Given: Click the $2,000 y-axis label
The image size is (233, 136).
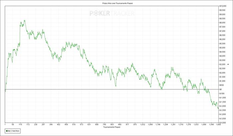Looking at the screenshot, I should click(x=223, y=73).
